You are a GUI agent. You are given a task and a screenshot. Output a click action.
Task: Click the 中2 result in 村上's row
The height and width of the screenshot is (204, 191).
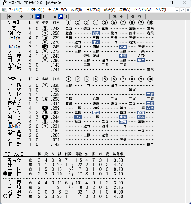tap(96, 42)
